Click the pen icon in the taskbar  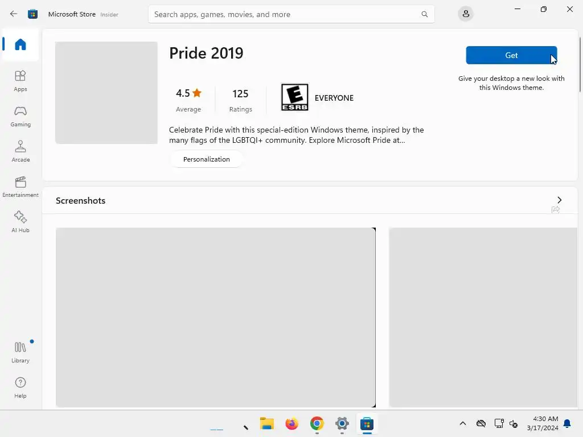click(x=246, y=427)
